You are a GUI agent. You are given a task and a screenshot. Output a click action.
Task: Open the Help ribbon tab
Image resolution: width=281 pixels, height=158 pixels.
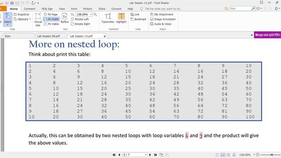(x=130, y=9)
